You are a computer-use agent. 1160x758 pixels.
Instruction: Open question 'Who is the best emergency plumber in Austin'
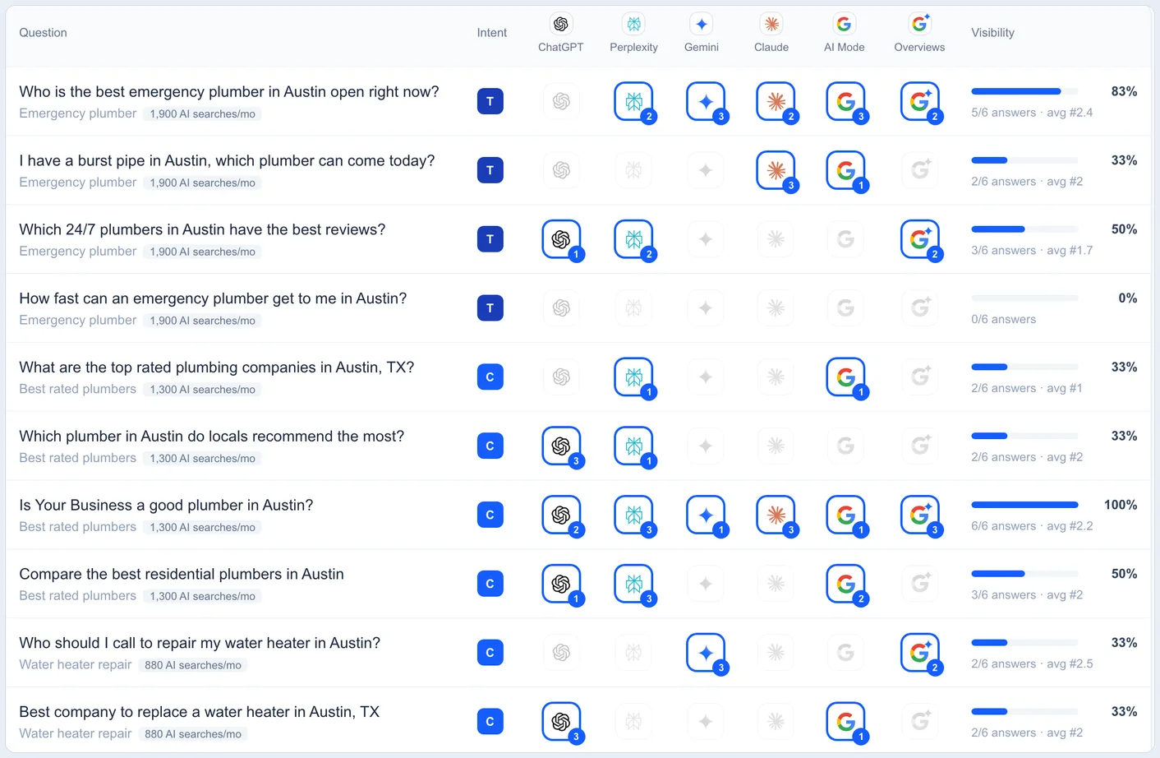229,92
